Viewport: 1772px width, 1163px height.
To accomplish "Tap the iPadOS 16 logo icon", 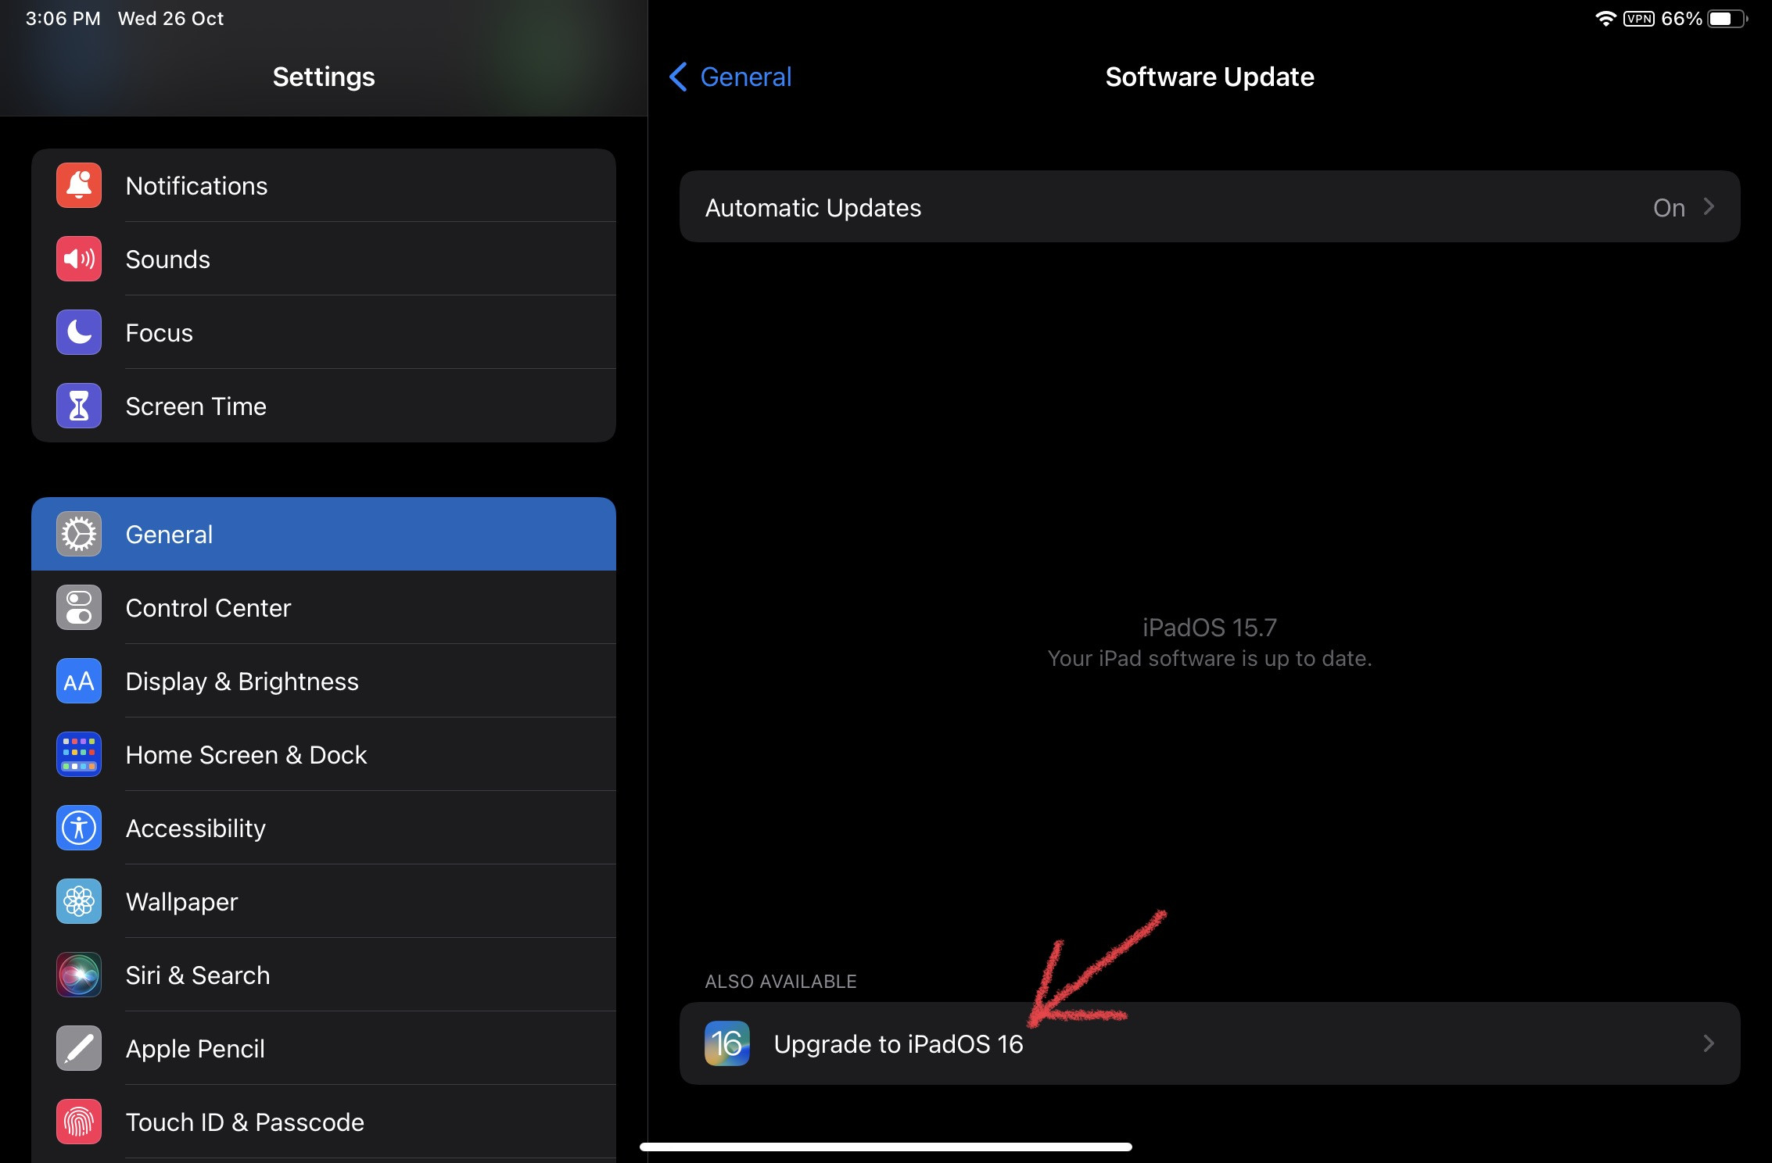I will [x=727, y=1043].
